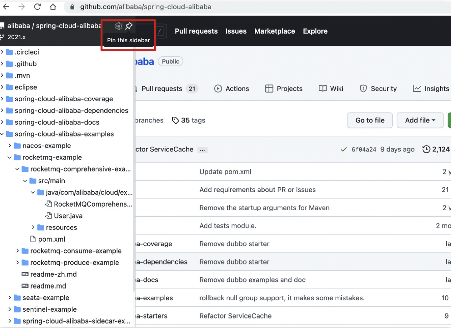Click the tag icon next to 35 tags
The image size is (451, 328).
click(x=175, y=120)
